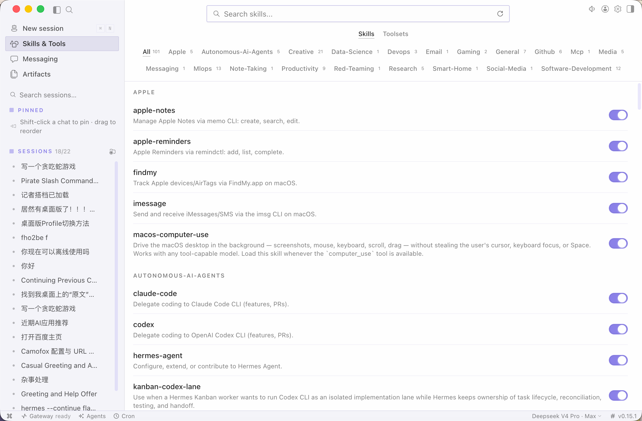Click the Search sessions field

click(x=62, y=95)
